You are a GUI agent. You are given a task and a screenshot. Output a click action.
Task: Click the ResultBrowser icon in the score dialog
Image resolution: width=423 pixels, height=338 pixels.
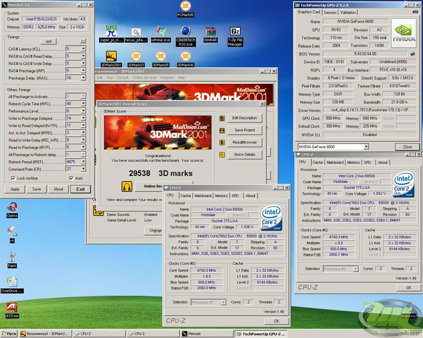(x=222, y=142)
